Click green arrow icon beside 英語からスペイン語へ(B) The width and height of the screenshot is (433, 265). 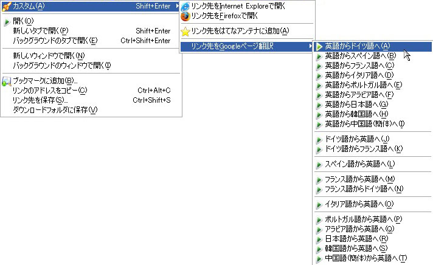pos(319,57)
